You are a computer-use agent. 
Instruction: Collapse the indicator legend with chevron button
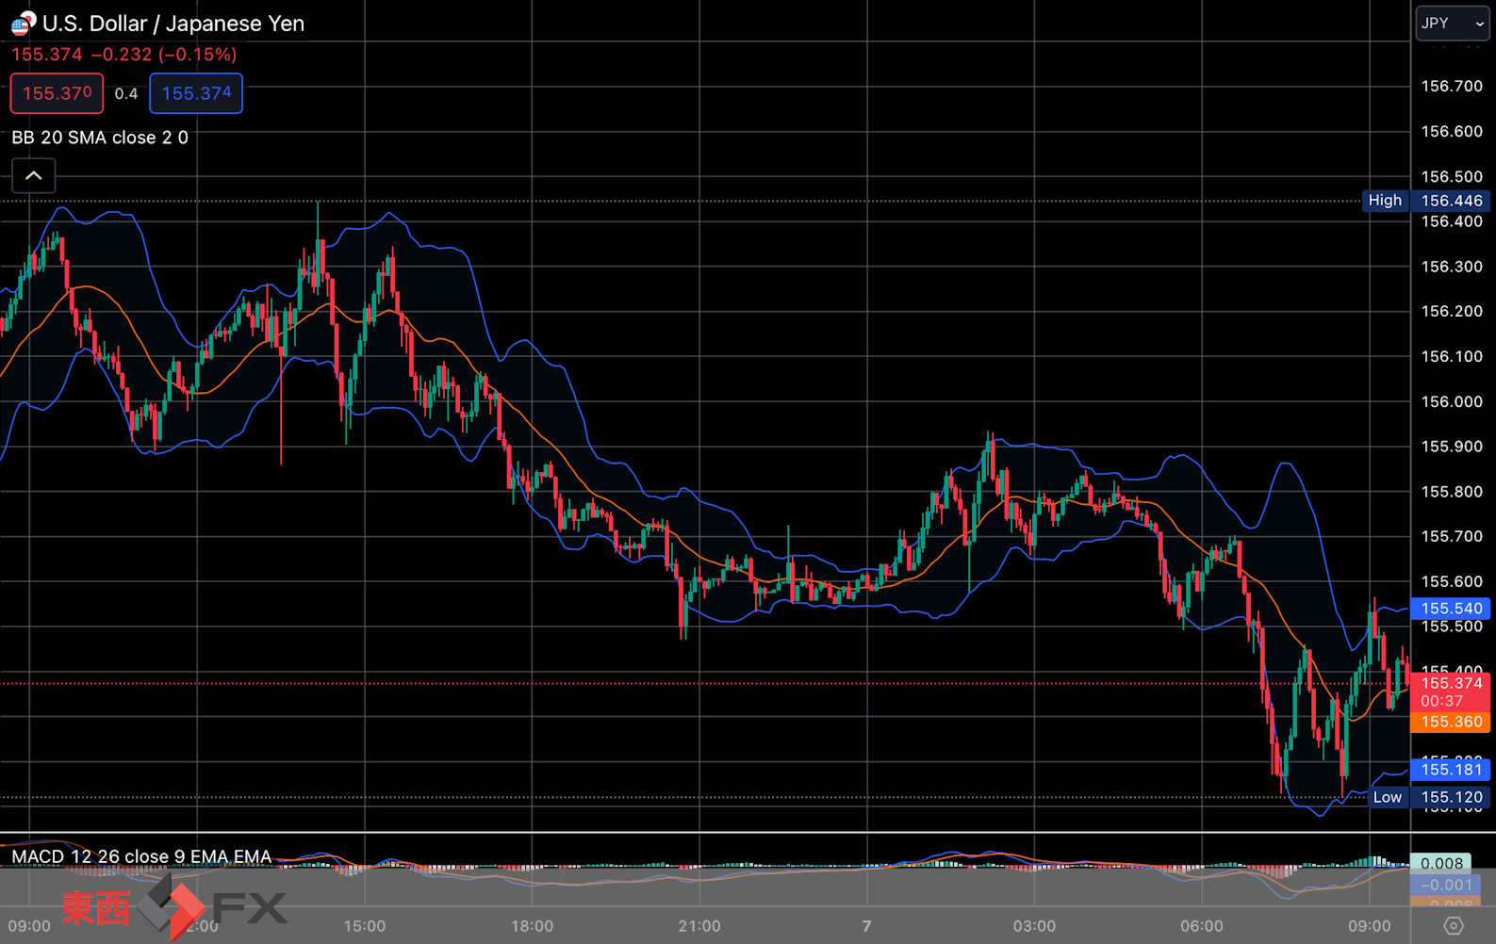click(33, 175)
